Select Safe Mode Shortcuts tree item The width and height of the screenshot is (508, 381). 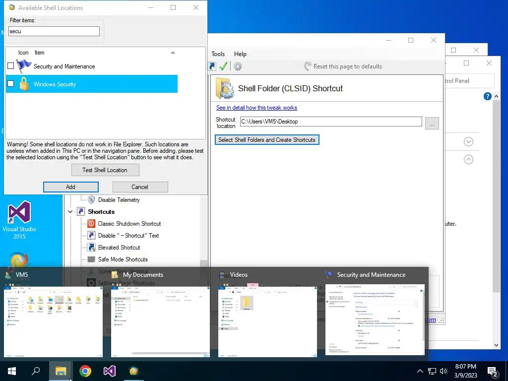tap(123, 259)
